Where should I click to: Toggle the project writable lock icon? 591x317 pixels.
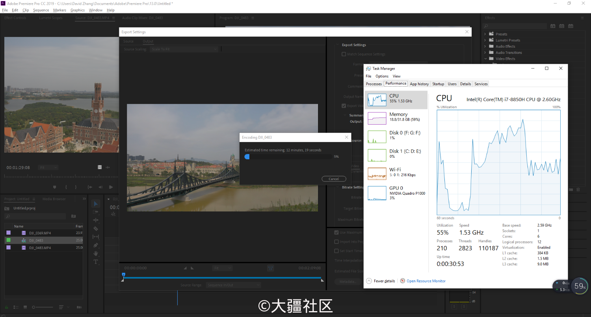click(x=6, y=307)
